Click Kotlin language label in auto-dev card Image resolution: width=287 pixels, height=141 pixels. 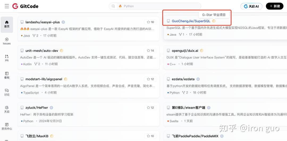[27, 64]
